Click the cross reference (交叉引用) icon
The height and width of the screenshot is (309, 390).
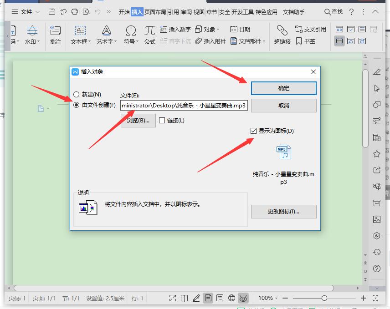[x=298, y=29]
